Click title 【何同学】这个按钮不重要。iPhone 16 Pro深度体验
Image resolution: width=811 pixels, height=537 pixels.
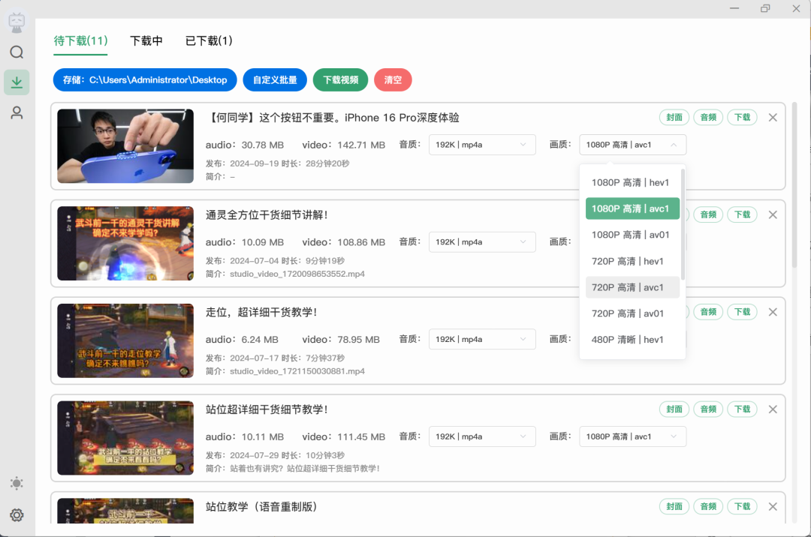[x=333, y=118]
